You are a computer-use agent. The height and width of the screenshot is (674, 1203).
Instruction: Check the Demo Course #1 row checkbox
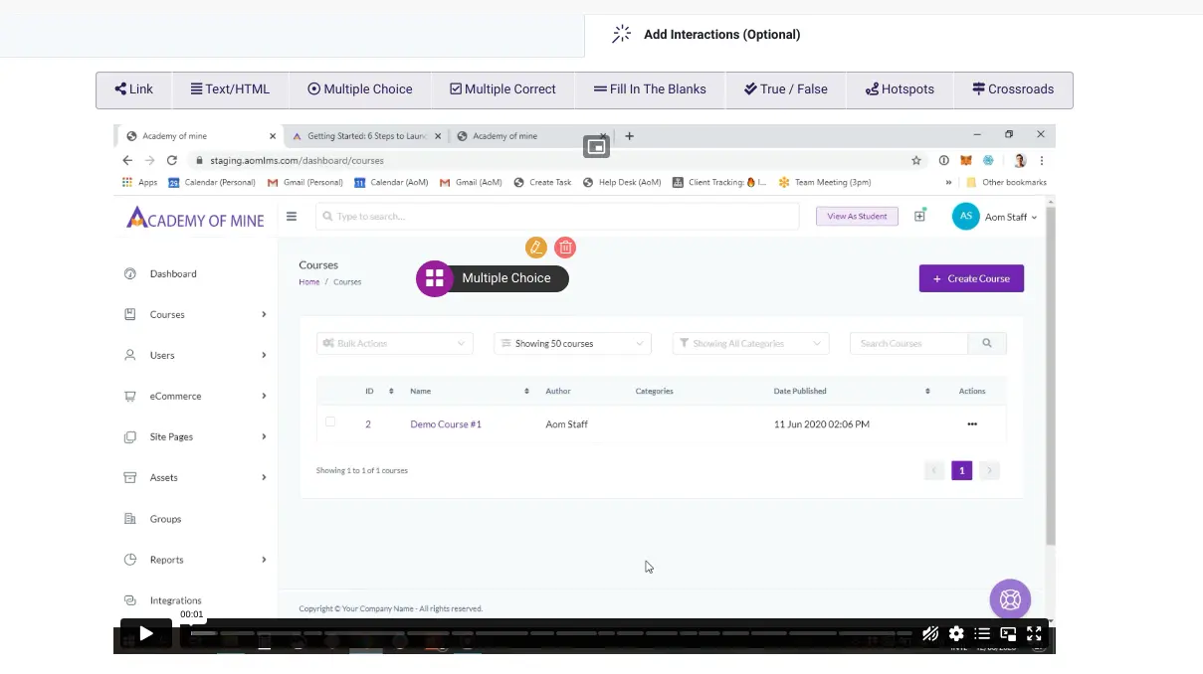pyautogui.click(x=330, y=421)
